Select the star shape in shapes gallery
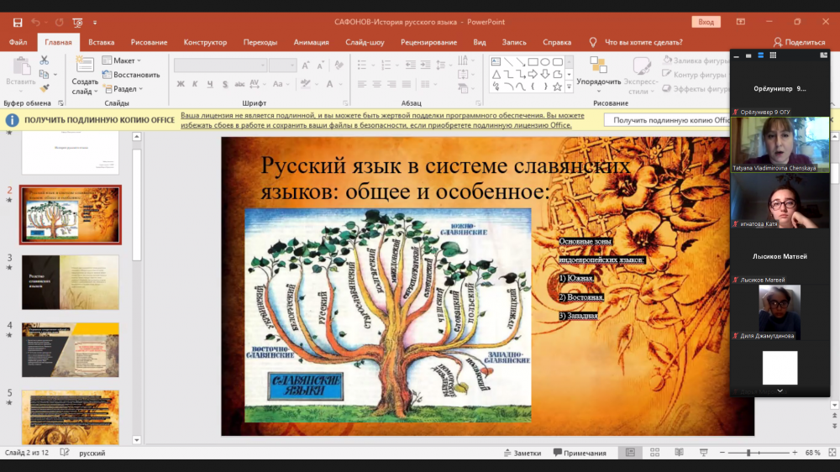 (558, 86)
